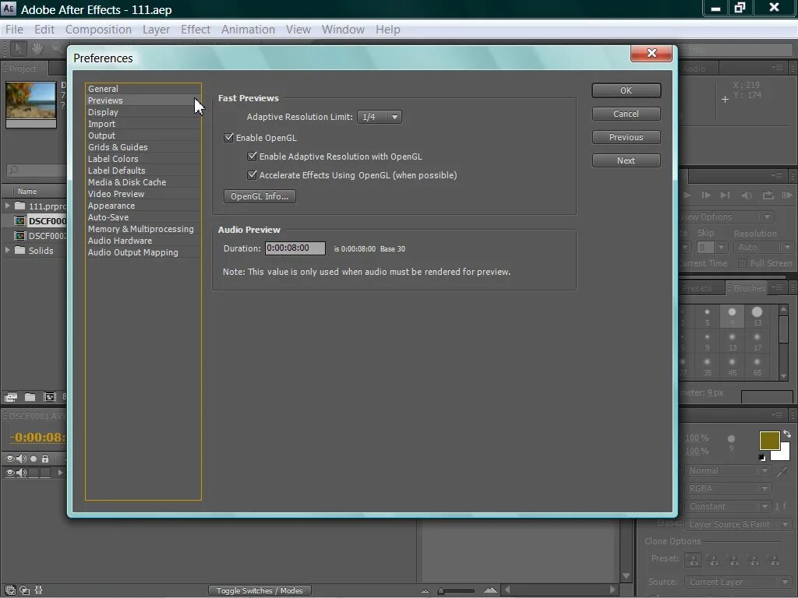Expand the 111.prproj folder in Project panel
The width and height of the screenshot is (798, 598).
click(7, 206)
